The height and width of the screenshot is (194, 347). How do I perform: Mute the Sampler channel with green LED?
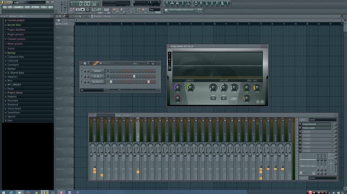click(x=82, y=71)
